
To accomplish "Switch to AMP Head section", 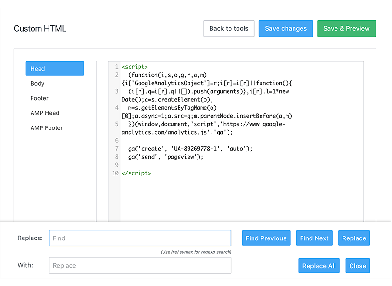I will coord(45,113).
